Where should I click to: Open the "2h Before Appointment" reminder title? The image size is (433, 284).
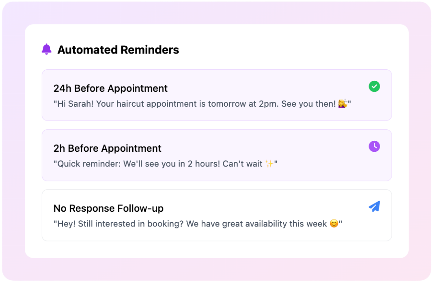coord(108,148)
